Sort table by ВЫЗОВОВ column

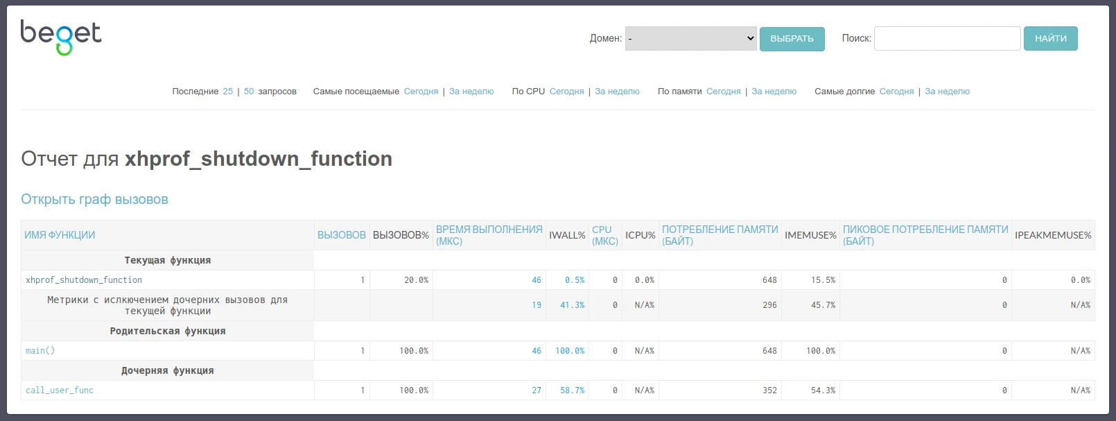coord(341,235)
